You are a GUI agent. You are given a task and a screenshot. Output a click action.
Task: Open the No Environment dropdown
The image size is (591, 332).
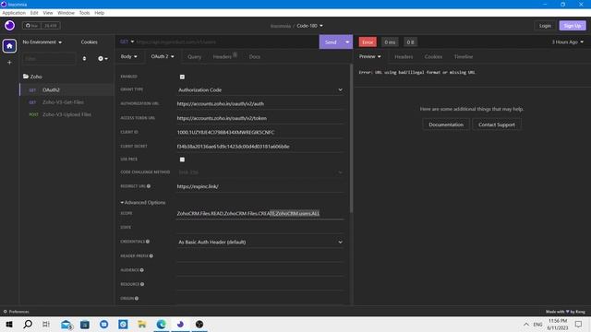(42, 42)
